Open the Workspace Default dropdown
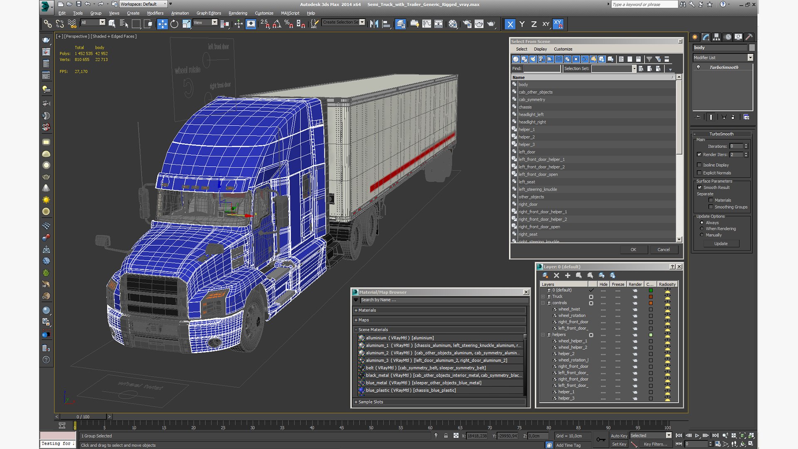 coord(143,4)
